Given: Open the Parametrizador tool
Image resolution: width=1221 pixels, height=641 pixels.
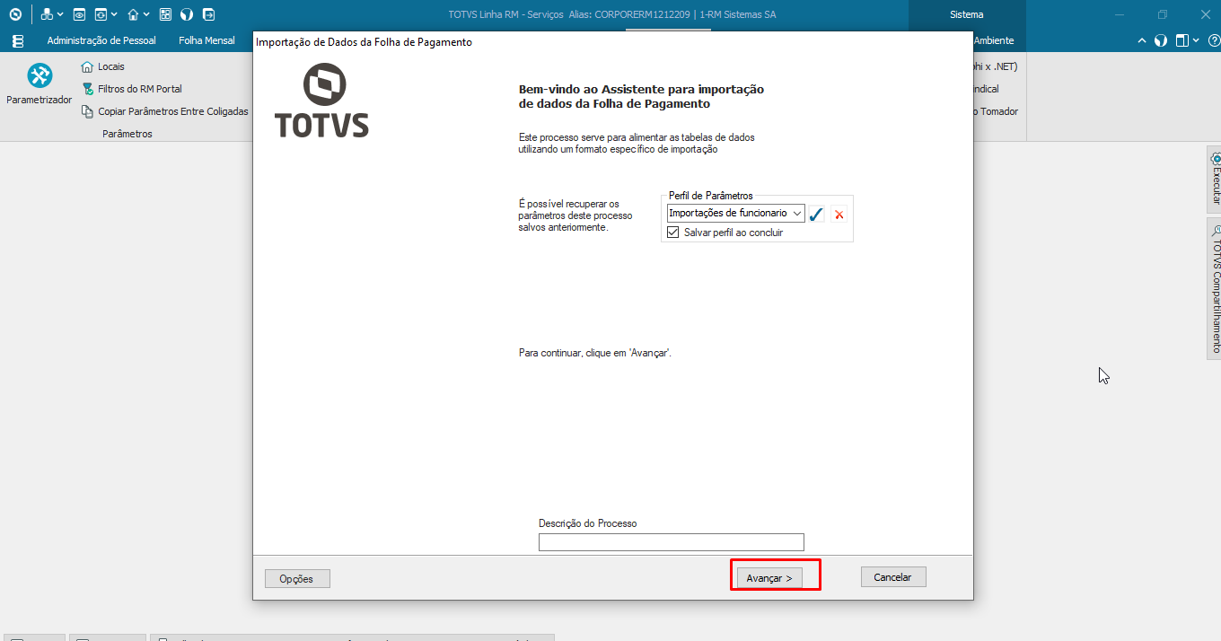Looking at the screenshot, I should pyautogui.click(x=40, y=85).
